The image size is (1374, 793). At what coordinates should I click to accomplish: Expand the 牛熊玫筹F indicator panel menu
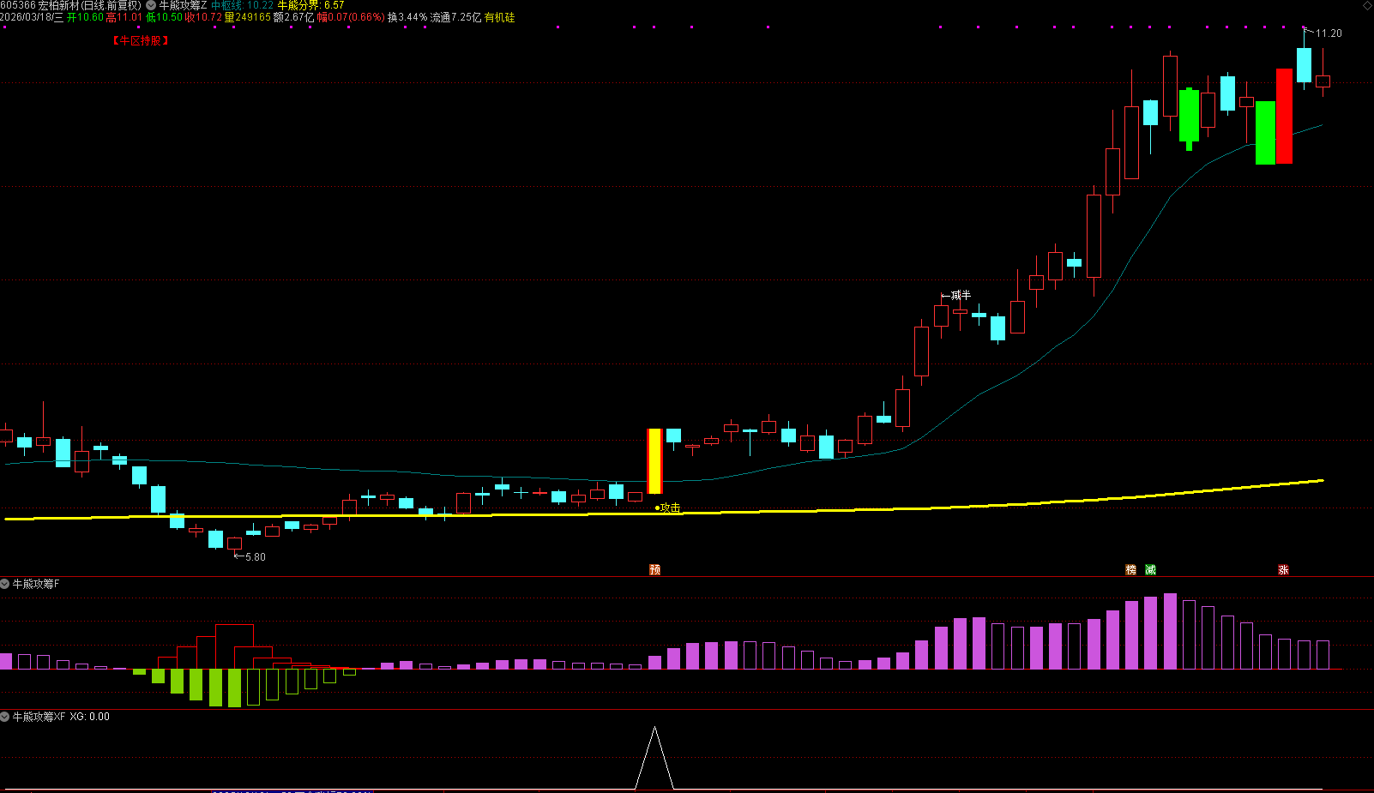tap(5, 584)
